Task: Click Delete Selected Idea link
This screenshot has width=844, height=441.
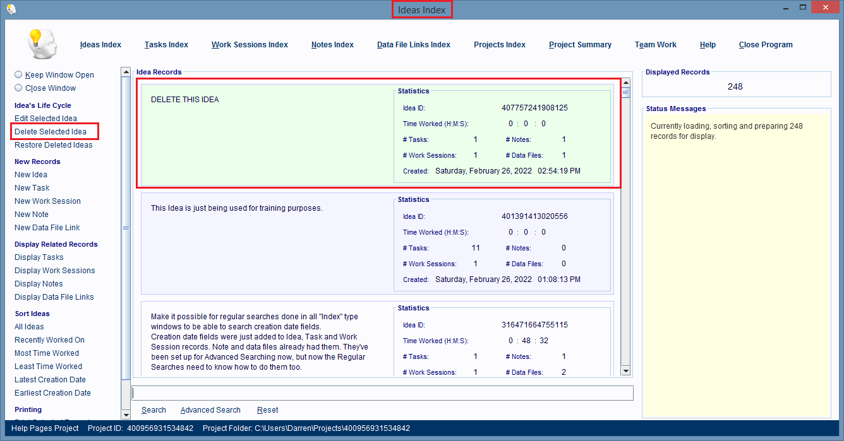Action: click(x=51, y=132)
